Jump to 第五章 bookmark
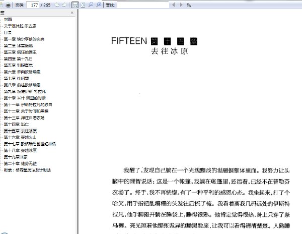302x234 pixels. (18, 66)
